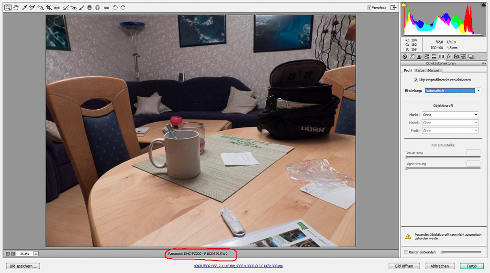
Task: Toggle highlight clipping warning in histogram
Action: coord(483,5)
